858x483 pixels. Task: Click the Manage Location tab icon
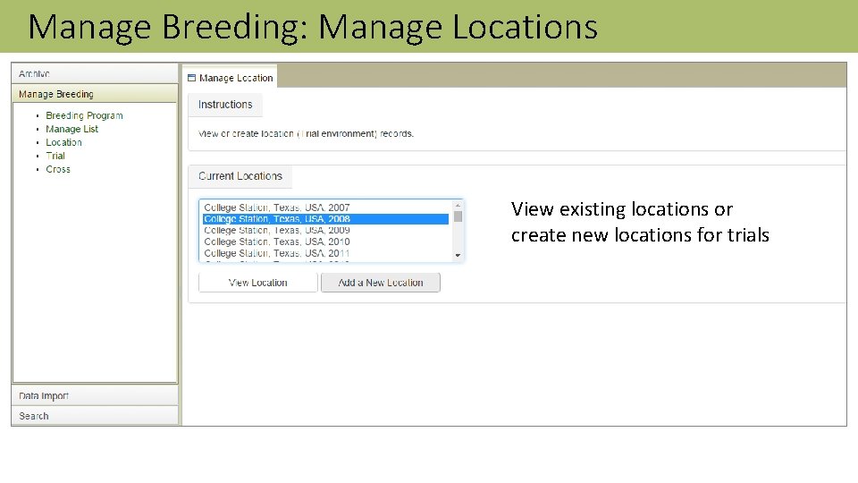coord(191,78)
